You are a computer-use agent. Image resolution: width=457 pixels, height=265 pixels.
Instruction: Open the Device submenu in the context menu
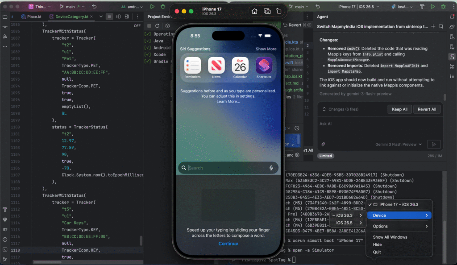pyautogui.click(x=399, y=215)
